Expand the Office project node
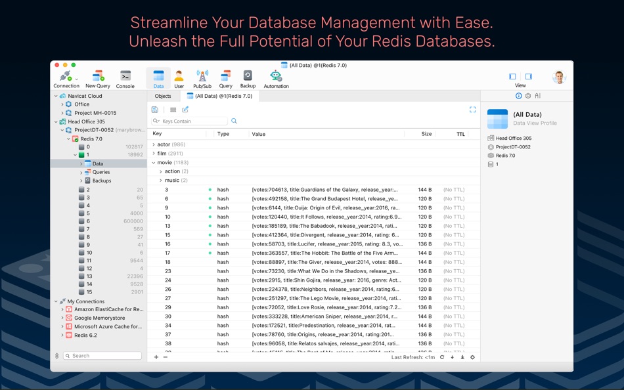The width and height of the screenshot is (624, 390). (62, 104)
